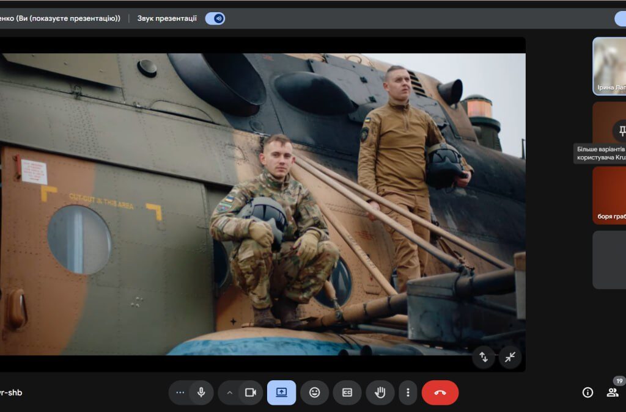Turn off the camera
This screenshot has height=412, width=626.
(250, 392)
